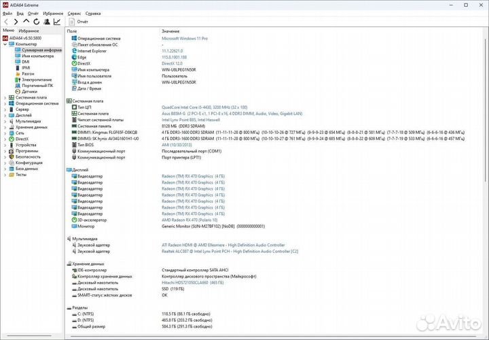Click the Устройства tree icon
Viewport: 489px width, 340px height.
[12, 145]
